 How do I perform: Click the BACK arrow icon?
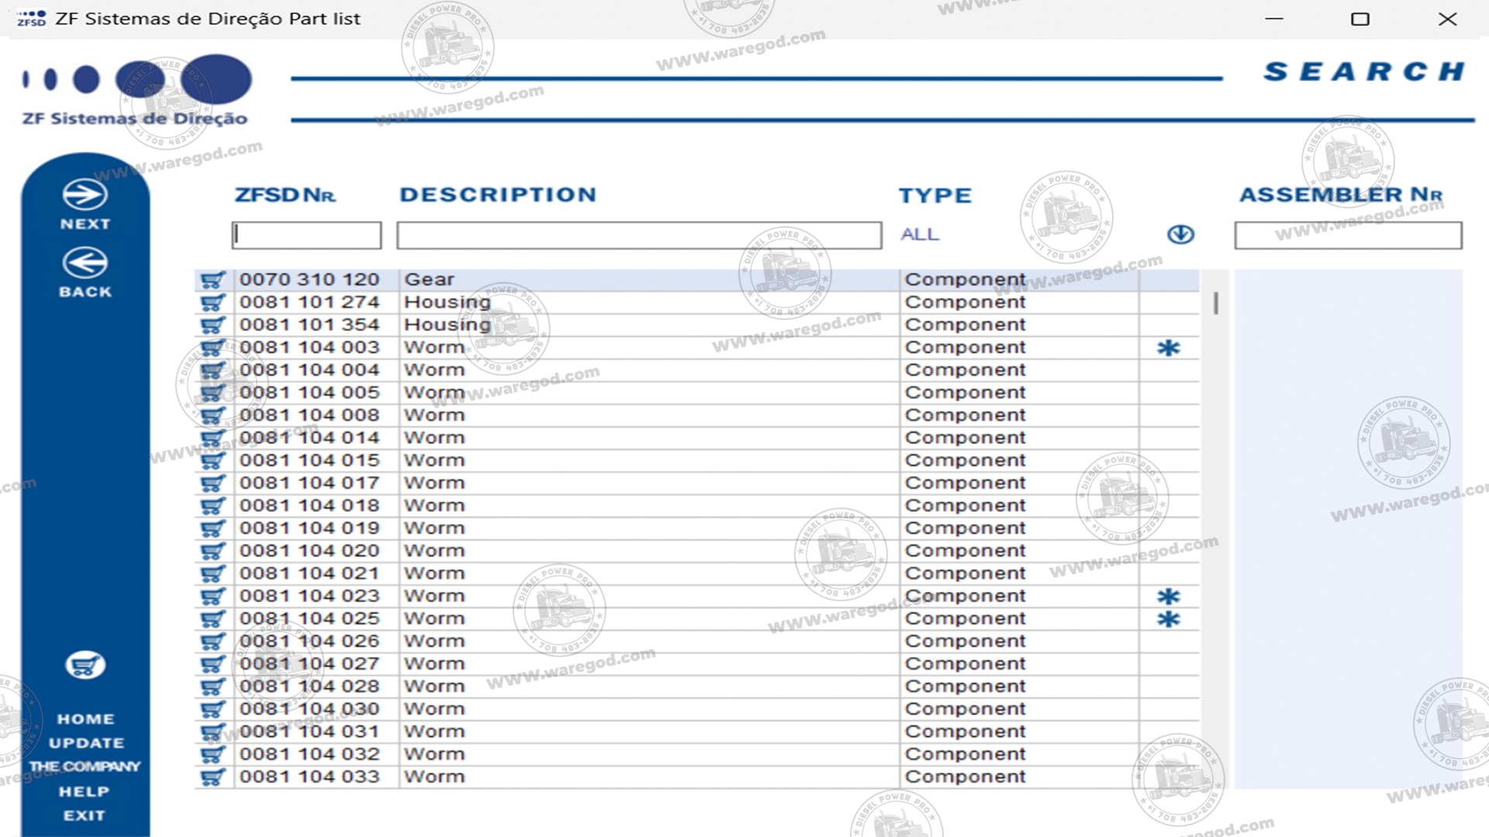(x=85, y=263)
